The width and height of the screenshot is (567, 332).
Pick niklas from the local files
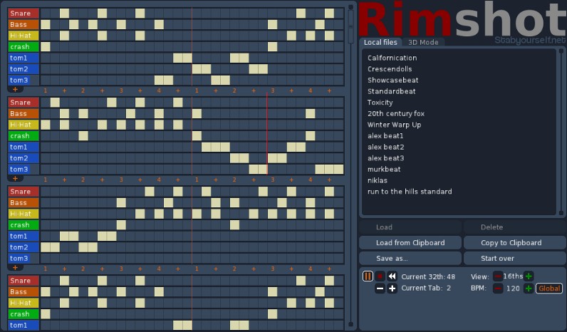(377, 180)
